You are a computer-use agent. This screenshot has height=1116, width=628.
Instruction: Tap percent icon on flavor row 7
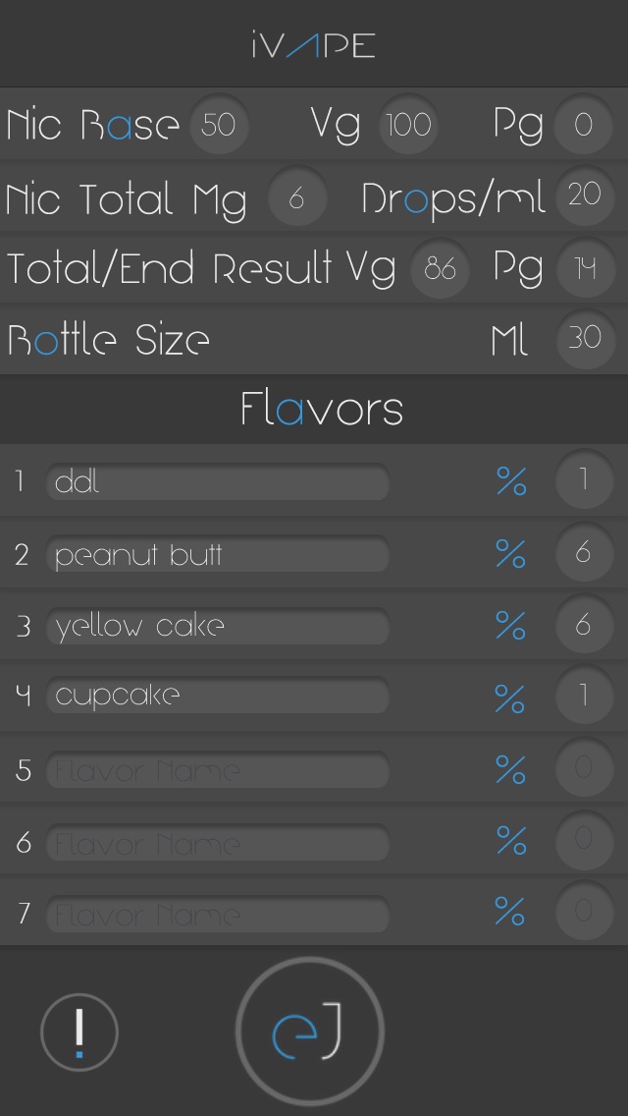click(x=510, y=913)
